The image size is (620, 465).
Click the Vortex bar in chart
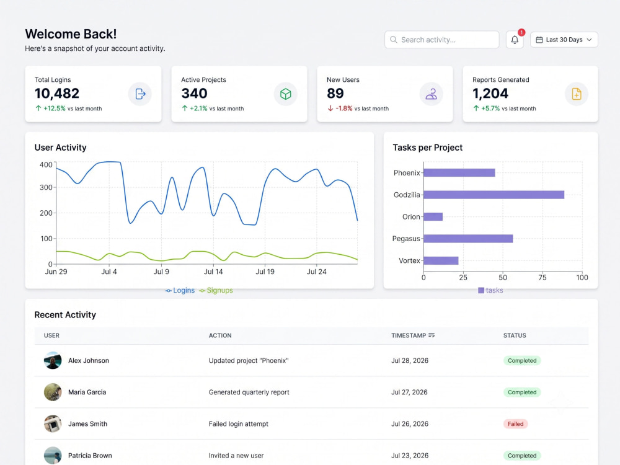[x=441, y=260]
